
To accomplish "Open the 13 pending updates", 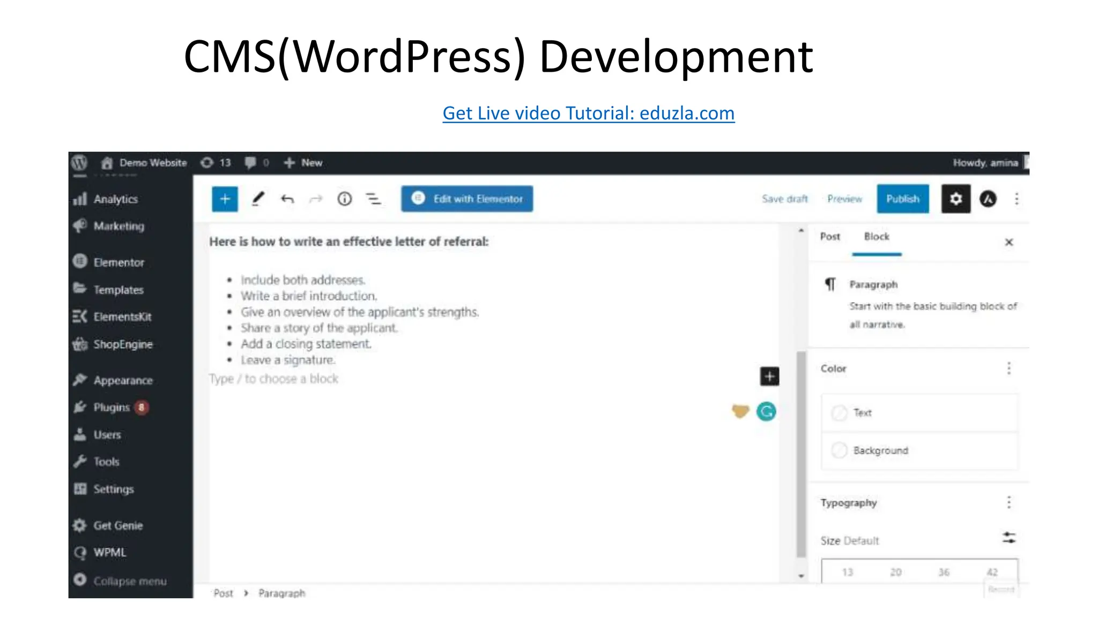I will tap(216, 163).
